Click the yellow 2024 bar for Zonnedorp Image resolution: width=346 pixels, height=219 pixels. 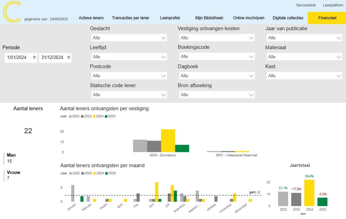[168, 141]
